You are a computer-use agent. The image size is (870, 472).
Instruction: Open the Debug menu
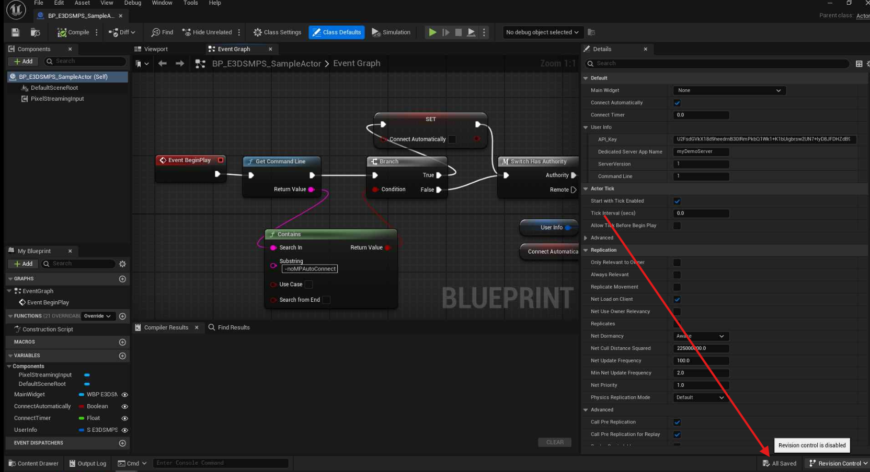[x=132, y=3]
